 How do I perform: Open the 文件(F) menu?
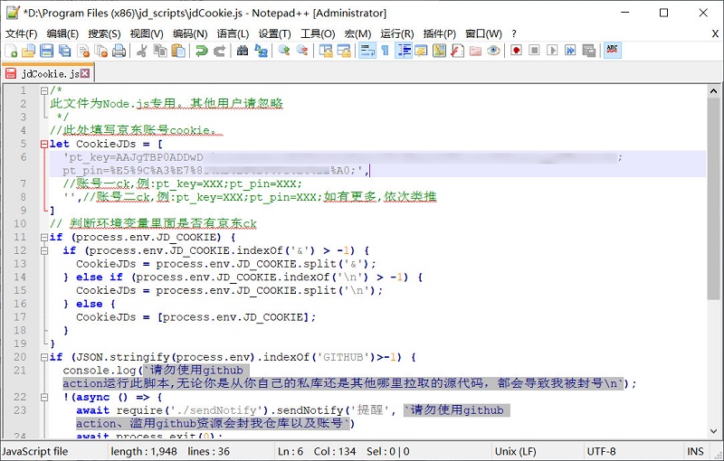coord(21,33)
